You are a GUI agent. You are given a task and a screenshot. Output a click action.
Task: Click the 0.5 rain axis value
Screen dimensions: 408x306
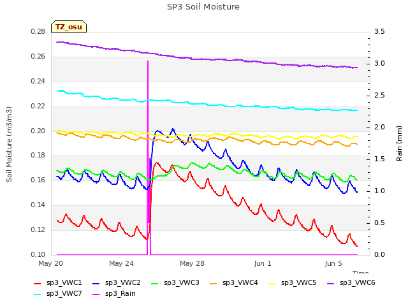tap(379, 223)
